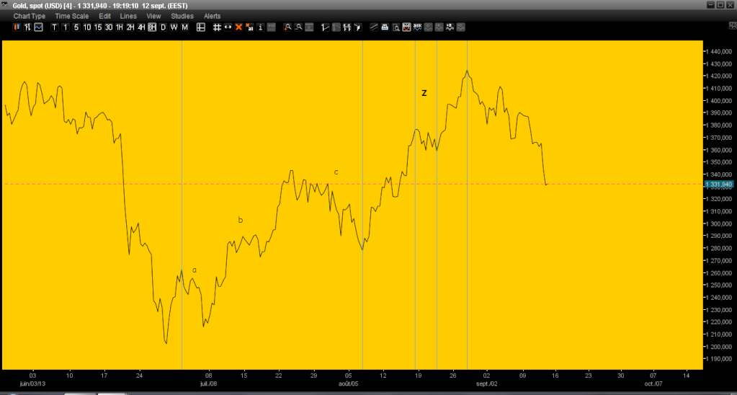Click the '+a' price line icon
The image size is (737, 395).
tap(450, 27)
